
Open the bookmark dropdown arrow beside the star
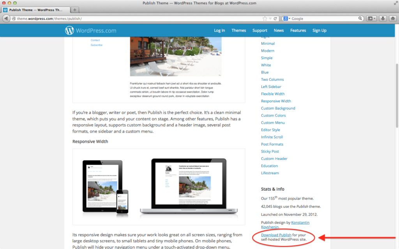pos(270,19)
